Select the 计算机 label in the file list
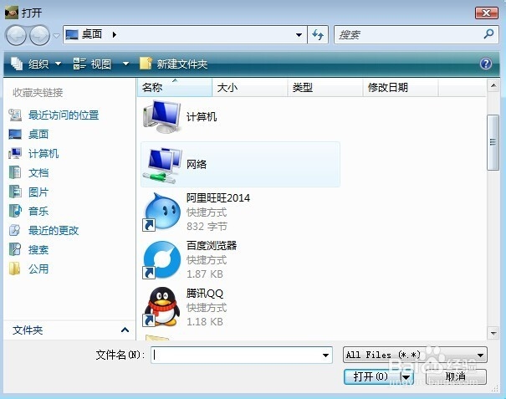This screenshot has width=506, height=399. (202, 117)
